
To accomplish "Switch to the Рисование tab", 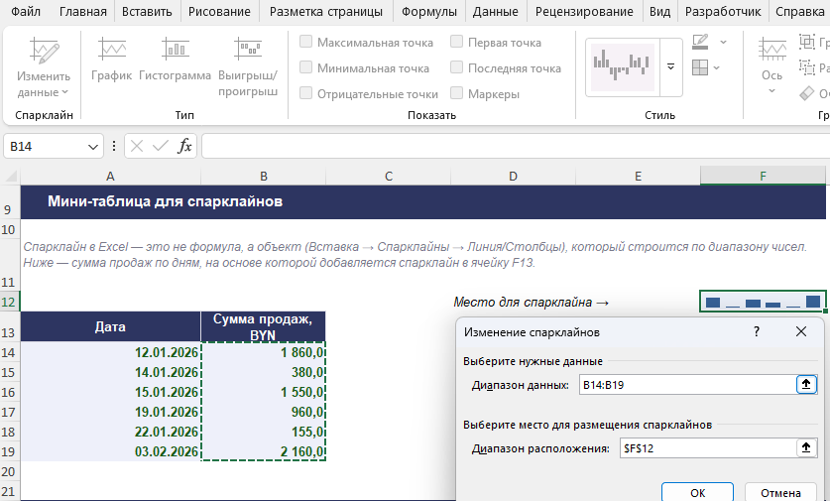I will click(x=219, y=12).
